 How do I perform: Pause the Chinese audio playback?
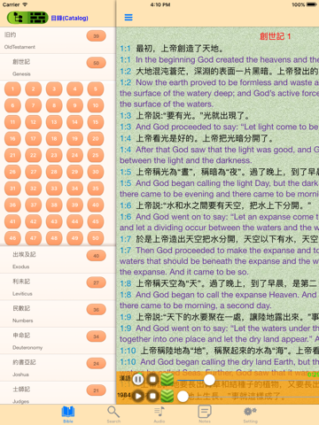pyautogui.click(x=138, y=379)
